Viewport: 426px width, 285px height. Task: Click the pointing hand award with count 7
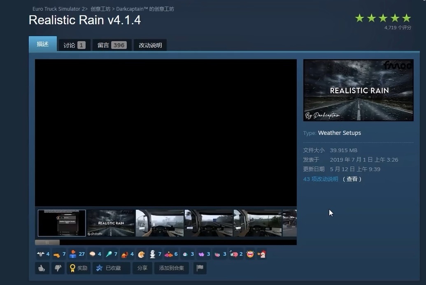click(x=59, y=254)
